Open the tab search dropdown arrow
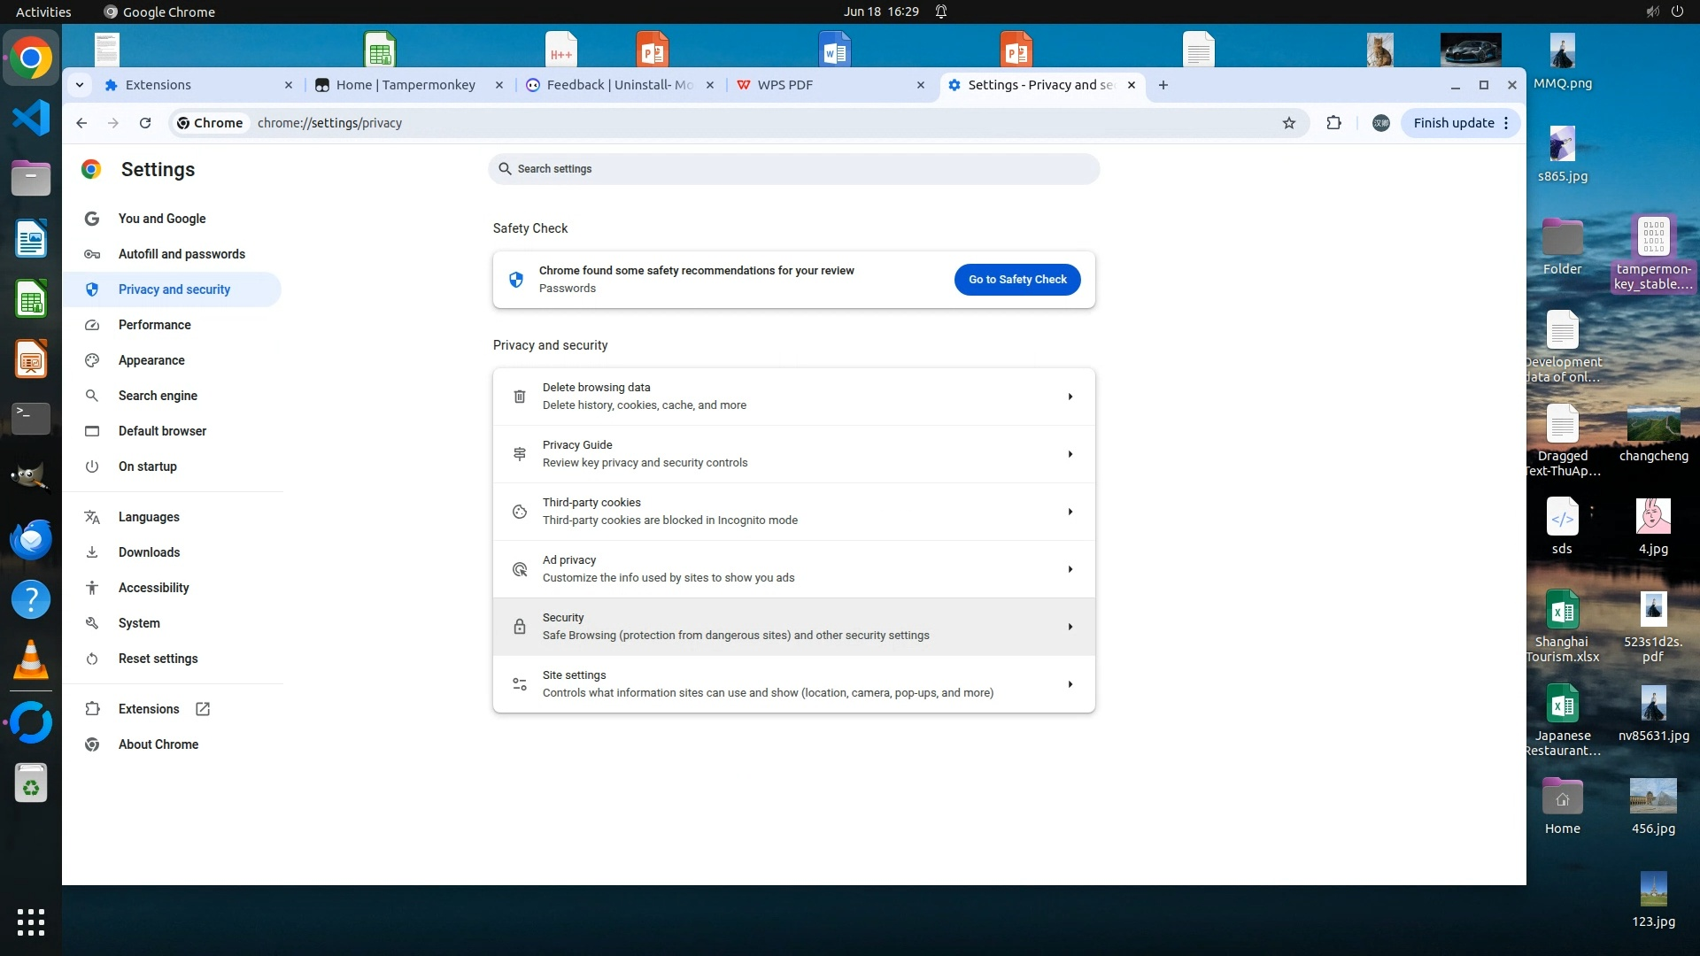The width and height of the screenshot is (1700, 956). tap(80, 85)
